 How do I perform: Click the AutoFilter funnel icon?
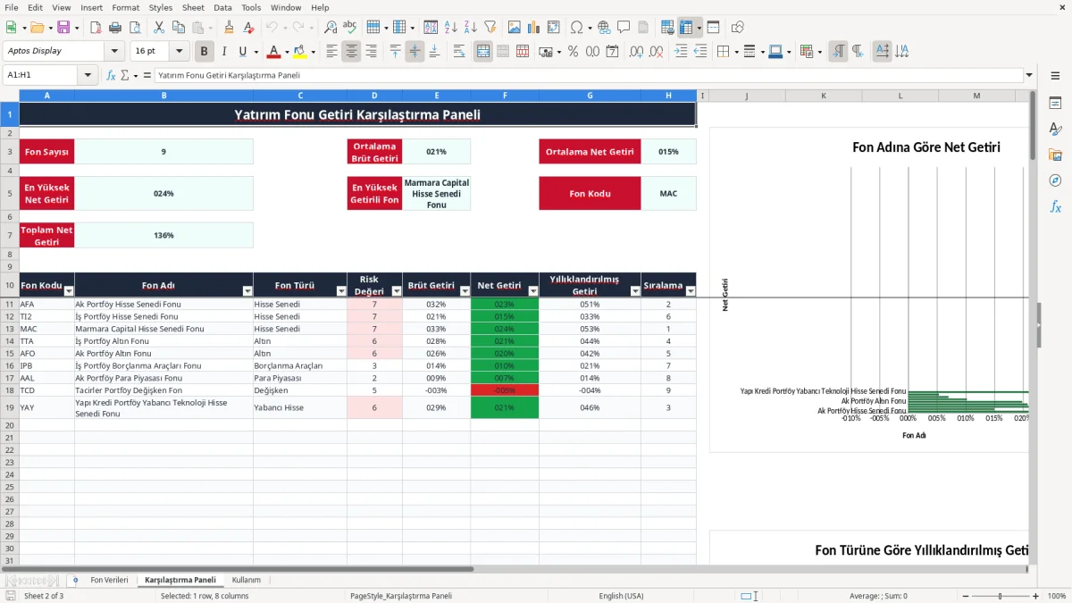coord(490,28)
